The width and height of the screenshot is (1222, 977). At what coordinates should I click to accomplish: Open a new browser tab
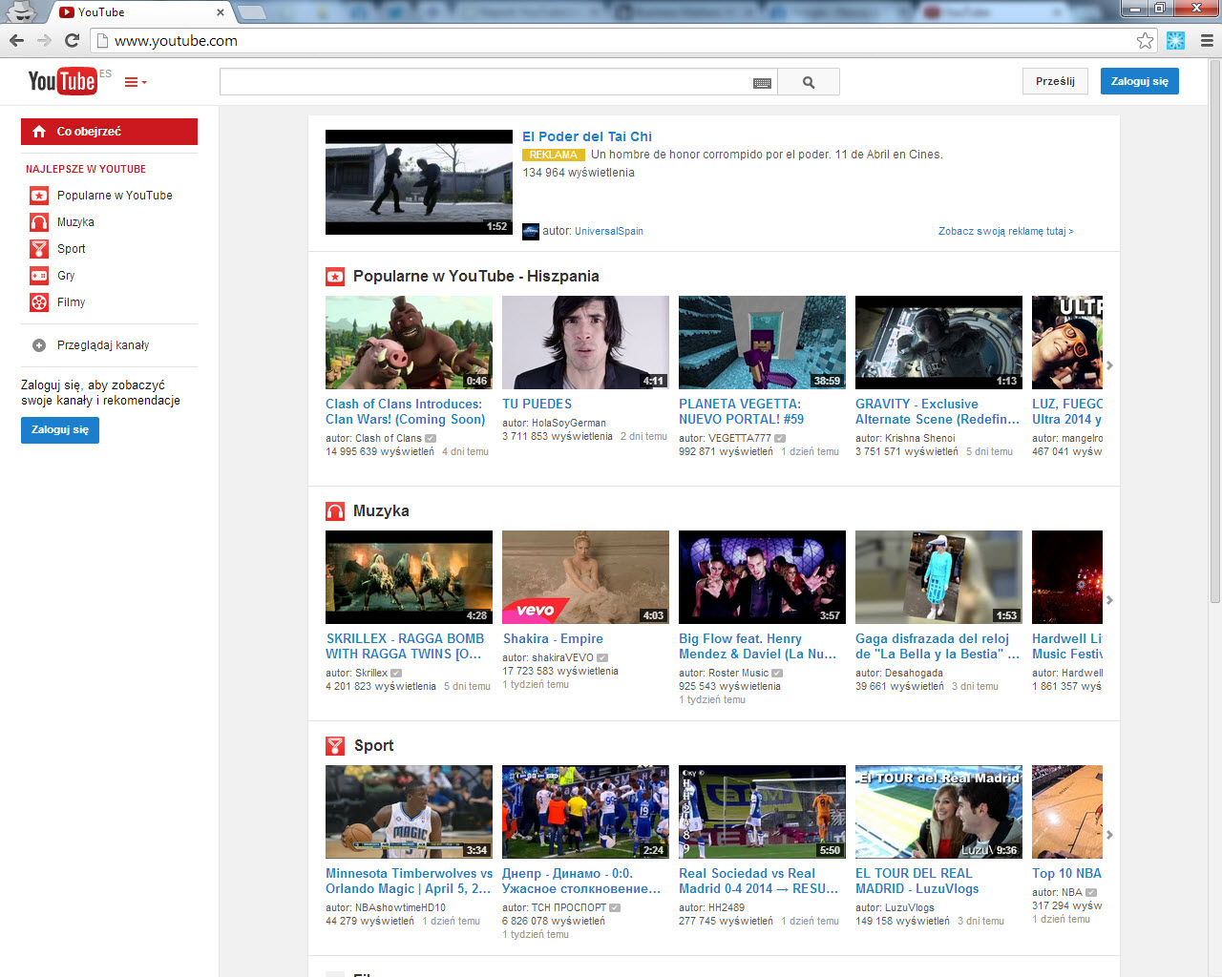pyautogui.click(x=251, y=12)
